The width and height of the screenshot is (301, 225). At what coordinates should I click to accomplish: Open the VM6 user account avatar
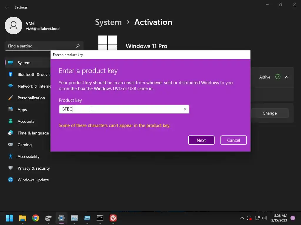click(x=14, y=25)
